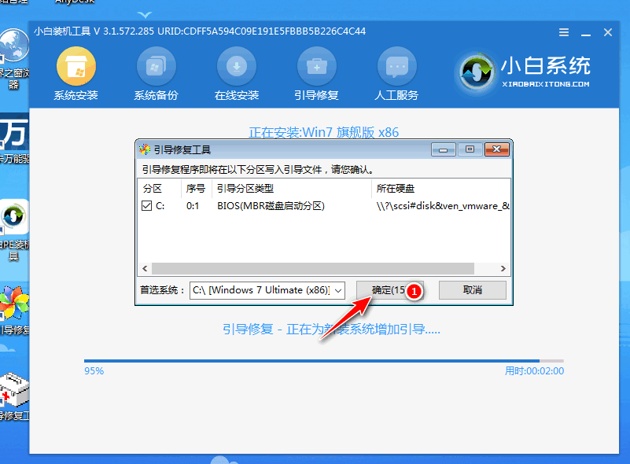630x464 pixels.
Task: Open the PE装机工具 desktop icon
Action: pos(14,220)
